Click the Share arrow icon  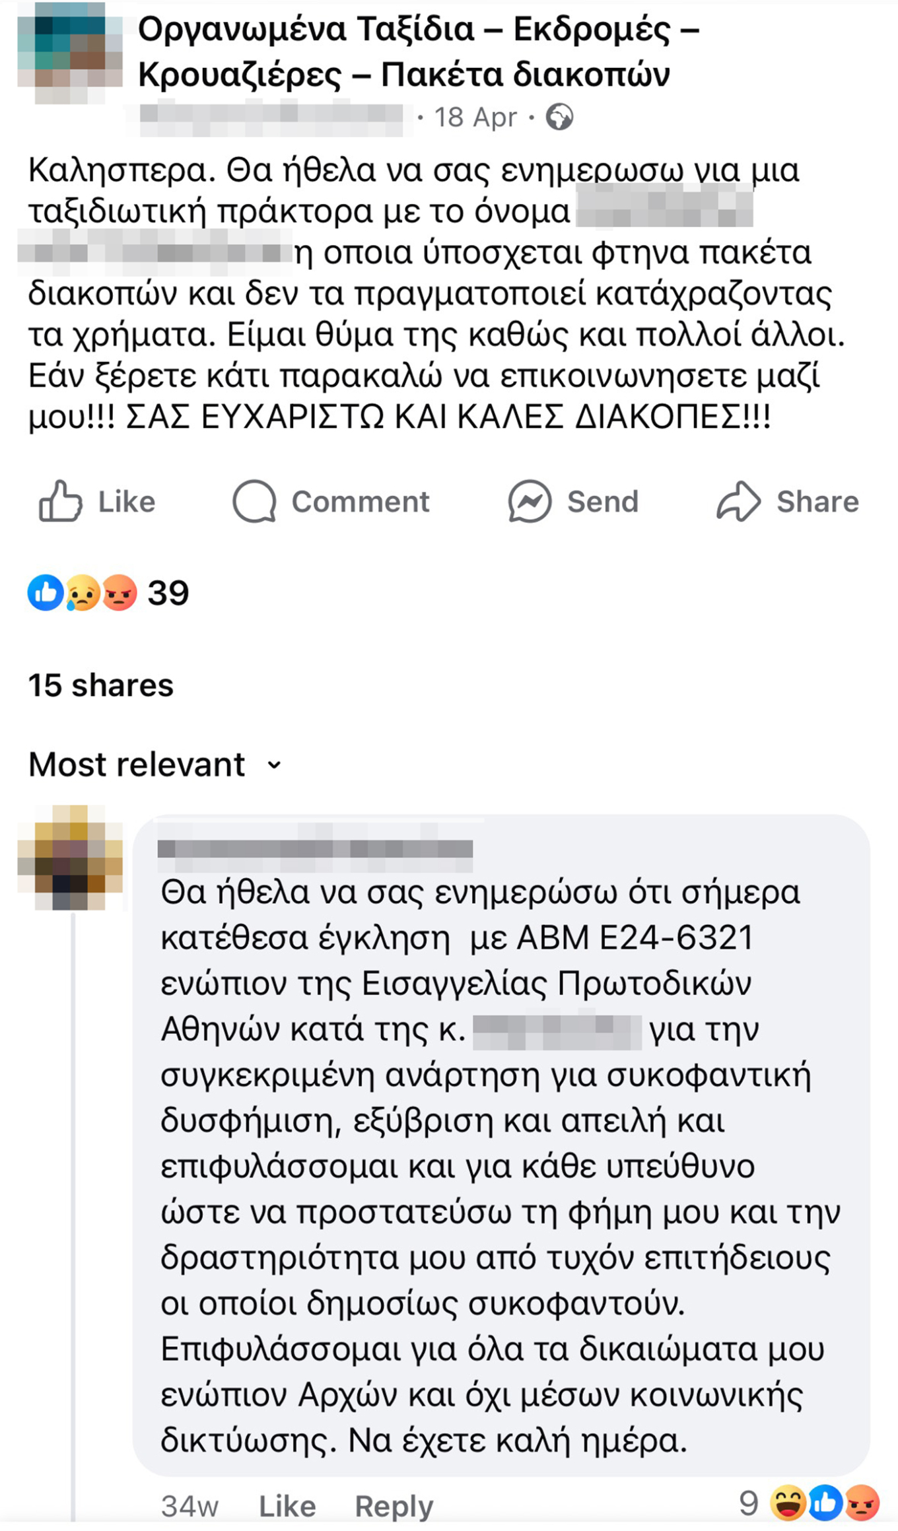coord(739,501)
